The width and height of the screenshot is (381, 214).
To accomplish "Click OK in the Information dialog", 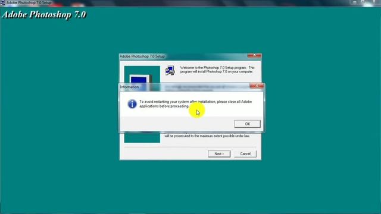I will (247, 124).
